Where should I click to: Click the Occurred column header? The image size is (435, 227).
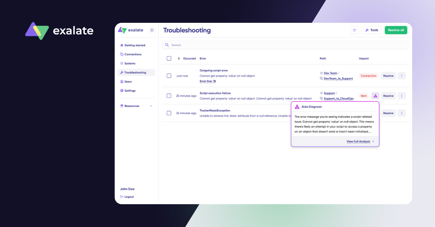(x=189, y=58)
